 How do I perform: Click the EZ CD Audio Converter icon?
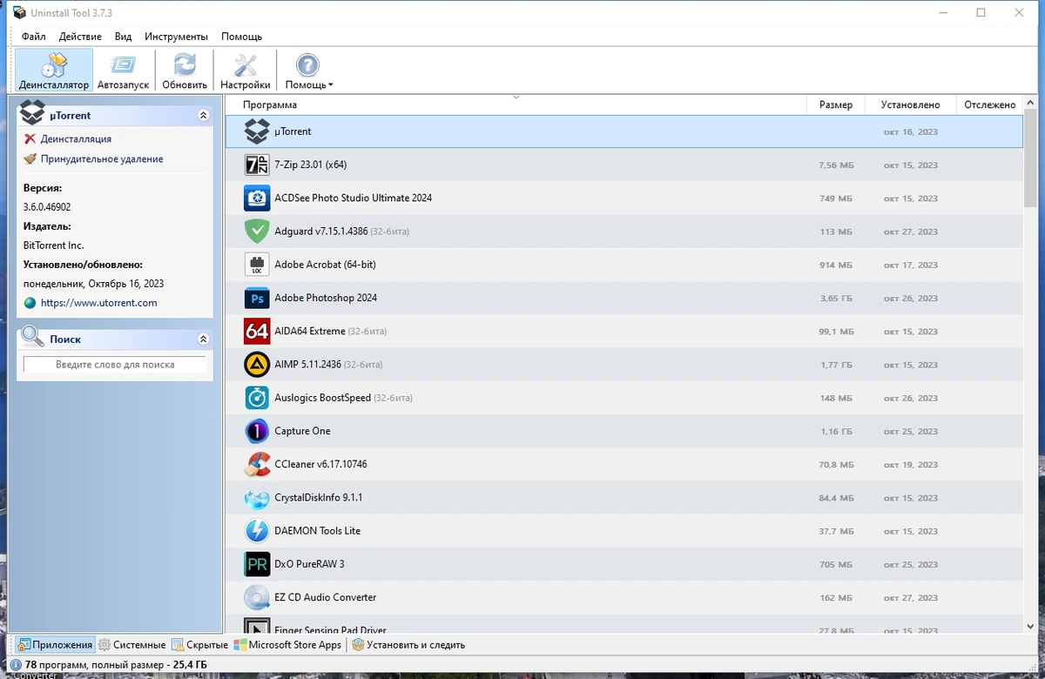click(x=257, y=597)
